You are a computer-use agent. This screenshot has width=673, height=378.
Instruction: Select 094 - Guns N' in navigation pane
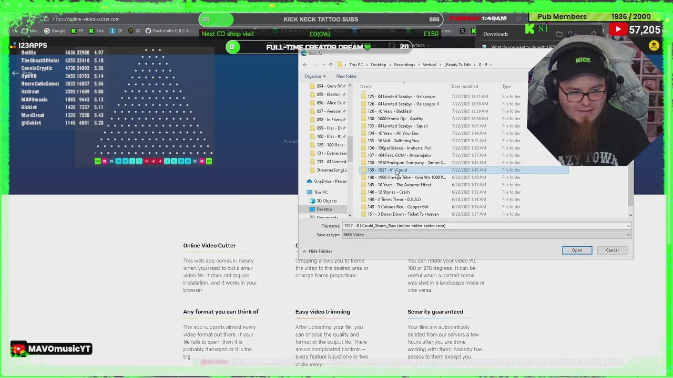pyautogui.click(x=327, y=86)
